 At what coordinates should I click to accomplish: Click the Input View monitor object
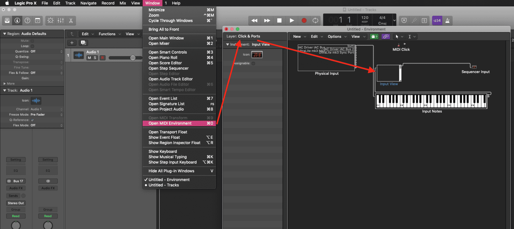[389, 73]
